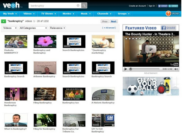Expand the TV Shows dropdown arrow
Screen dimensions: 182x133
[55, 14]
